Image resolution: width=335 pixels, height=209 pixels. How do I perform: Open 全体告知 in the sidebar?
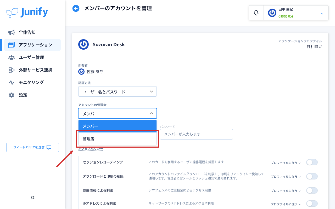(32, 32)
